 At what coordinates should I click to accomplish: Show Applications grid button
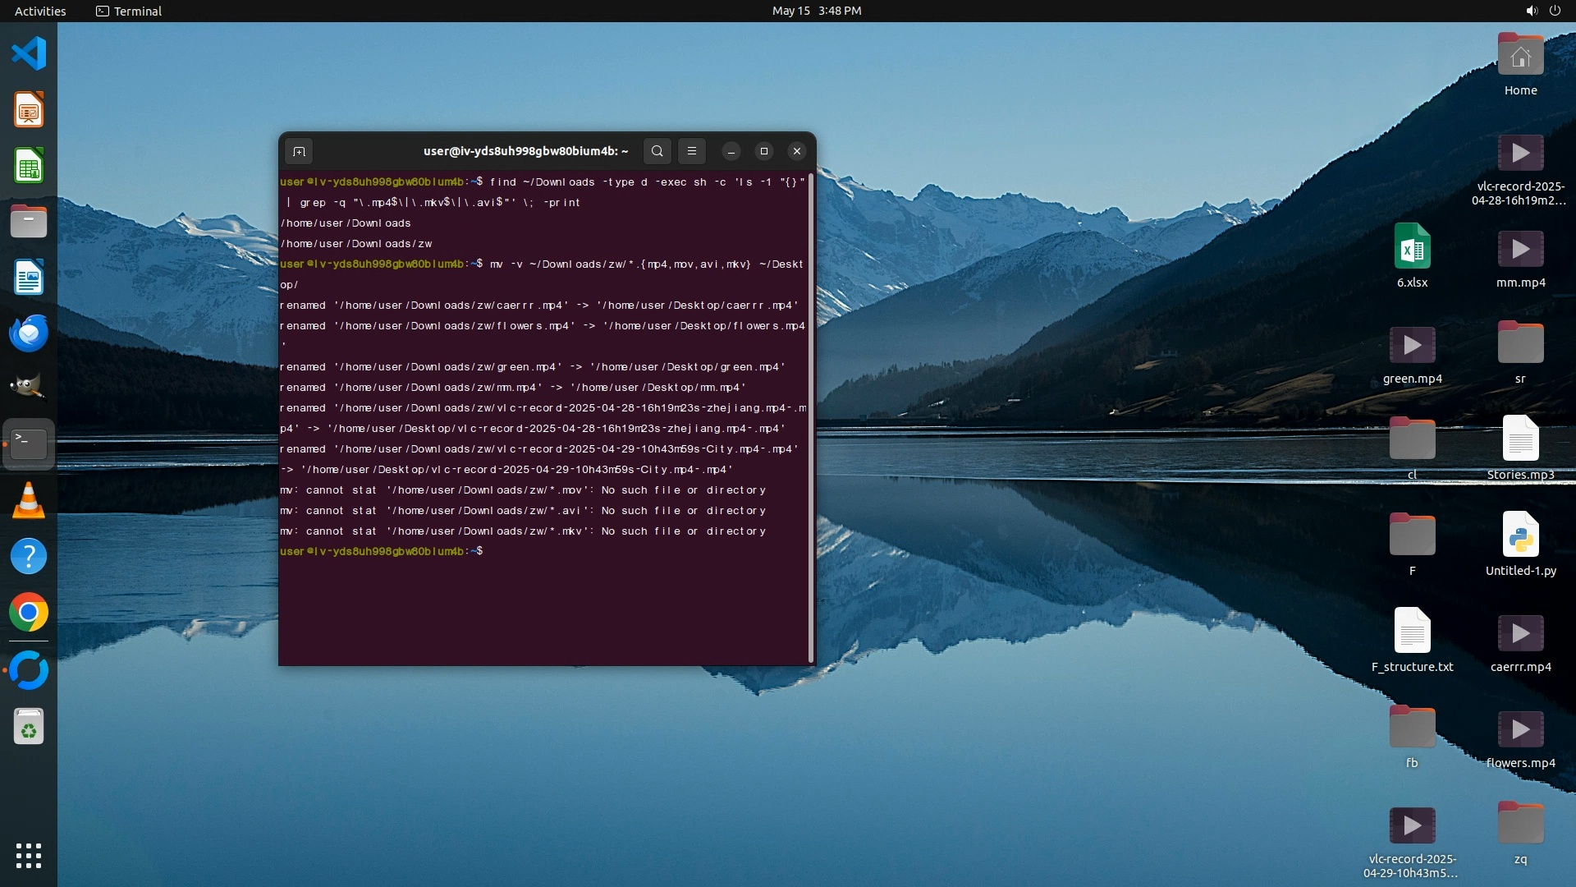[29, 856]
